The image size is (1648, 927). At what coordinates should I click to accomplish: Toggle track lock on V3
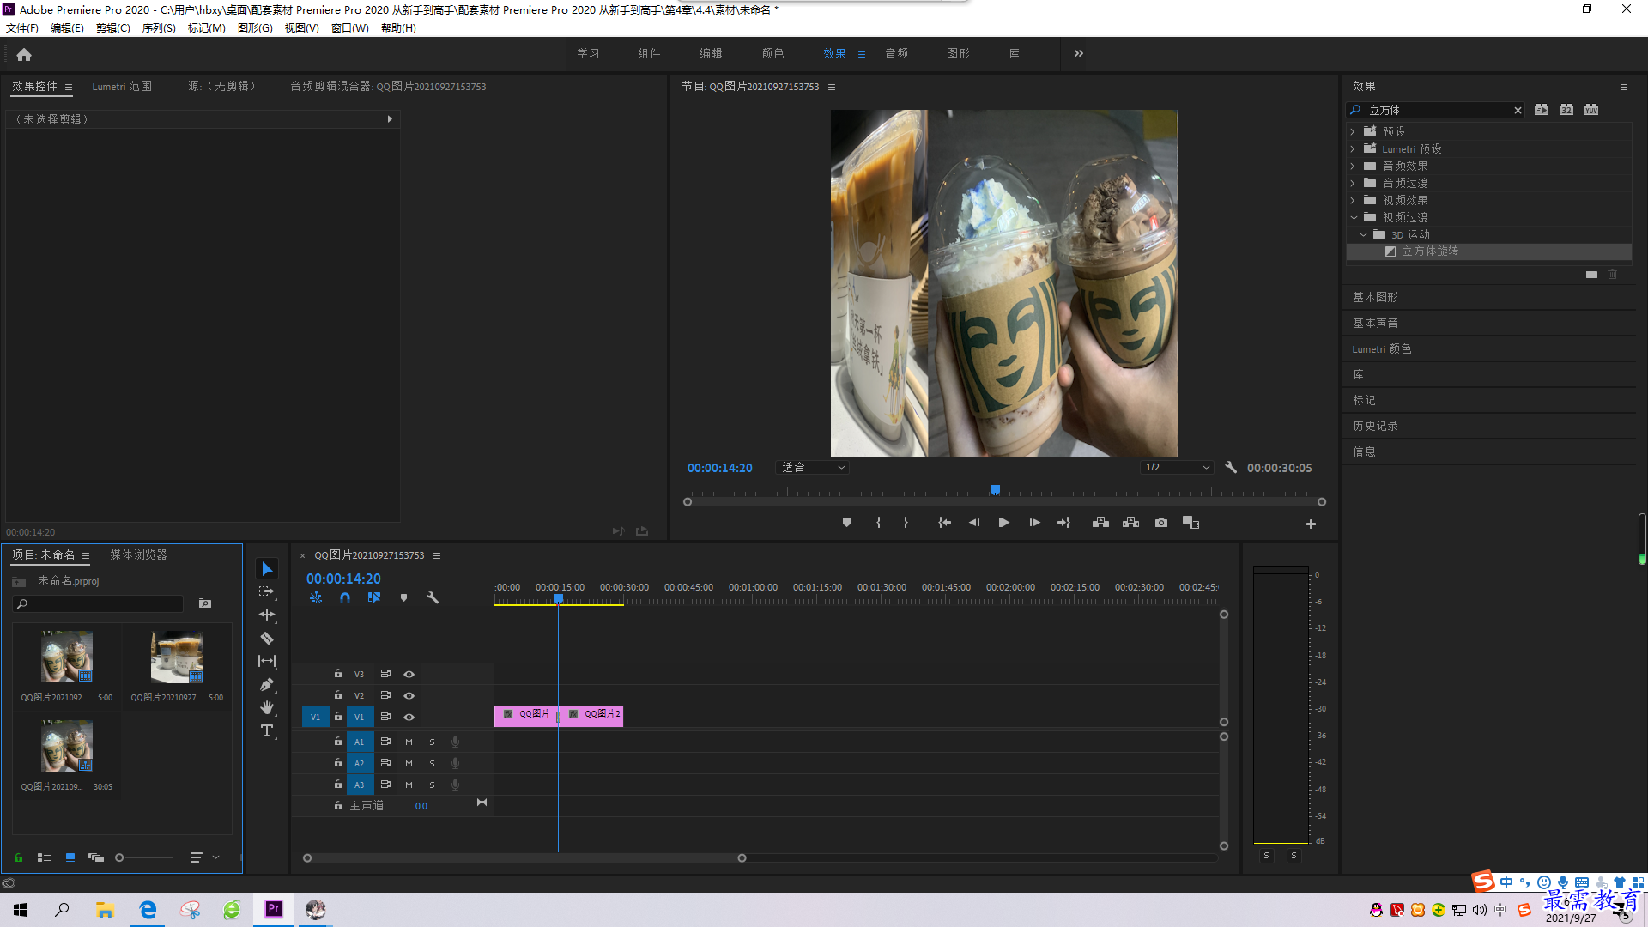click(338, 674)
